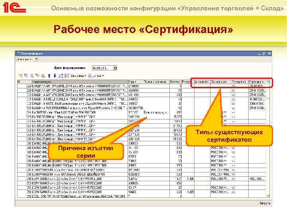Image resolution: width=287 pixels, height=215 pixels.
Task: Open the Действия menu in Сертификация window
Action: pos(24,59)
